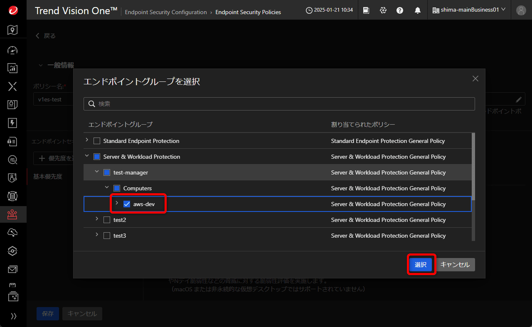
Task: Click the 保存 button behind dialog
Action: pos(48,314)
